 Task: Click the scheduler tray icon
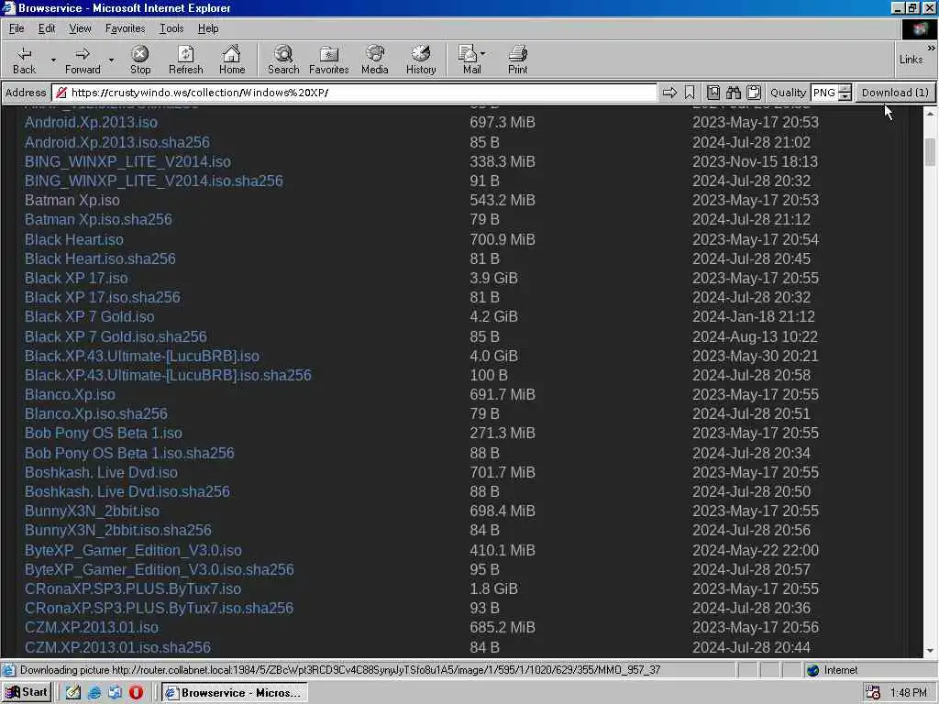(x=873, y=693)
